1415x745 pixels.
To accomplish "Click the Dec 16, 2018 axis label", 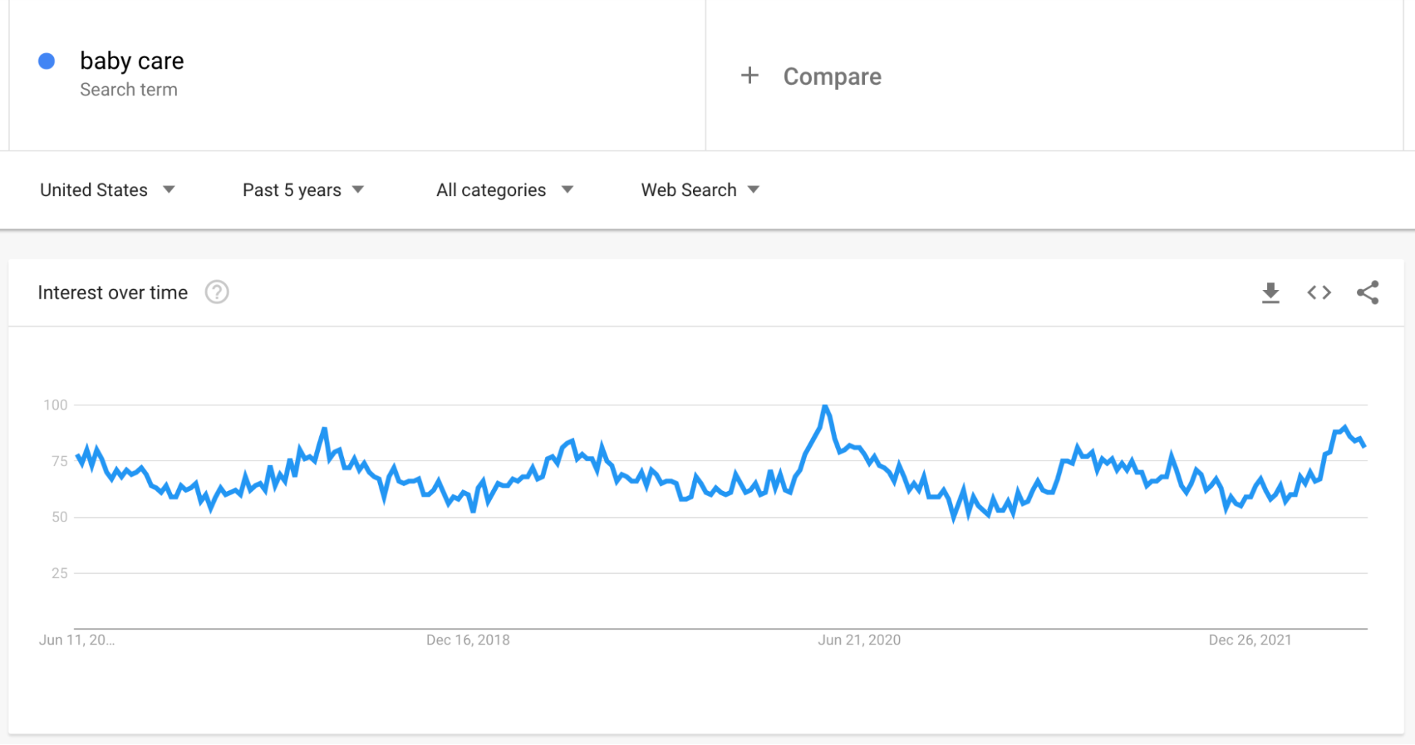I will tap(468, 640).
